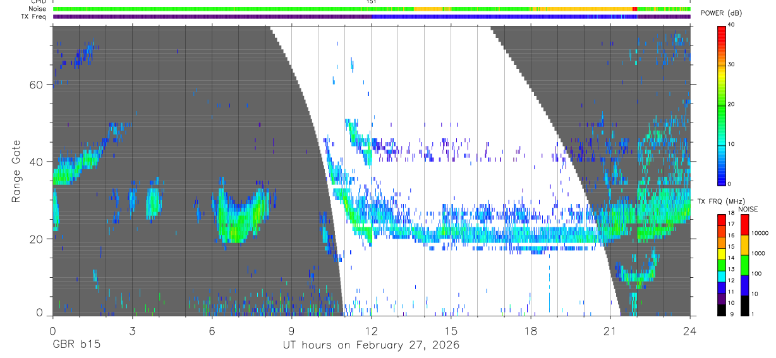776x358 pixels.
Task: Click the TX Freq status strip above the plot
Action: [x=372, y=16]
